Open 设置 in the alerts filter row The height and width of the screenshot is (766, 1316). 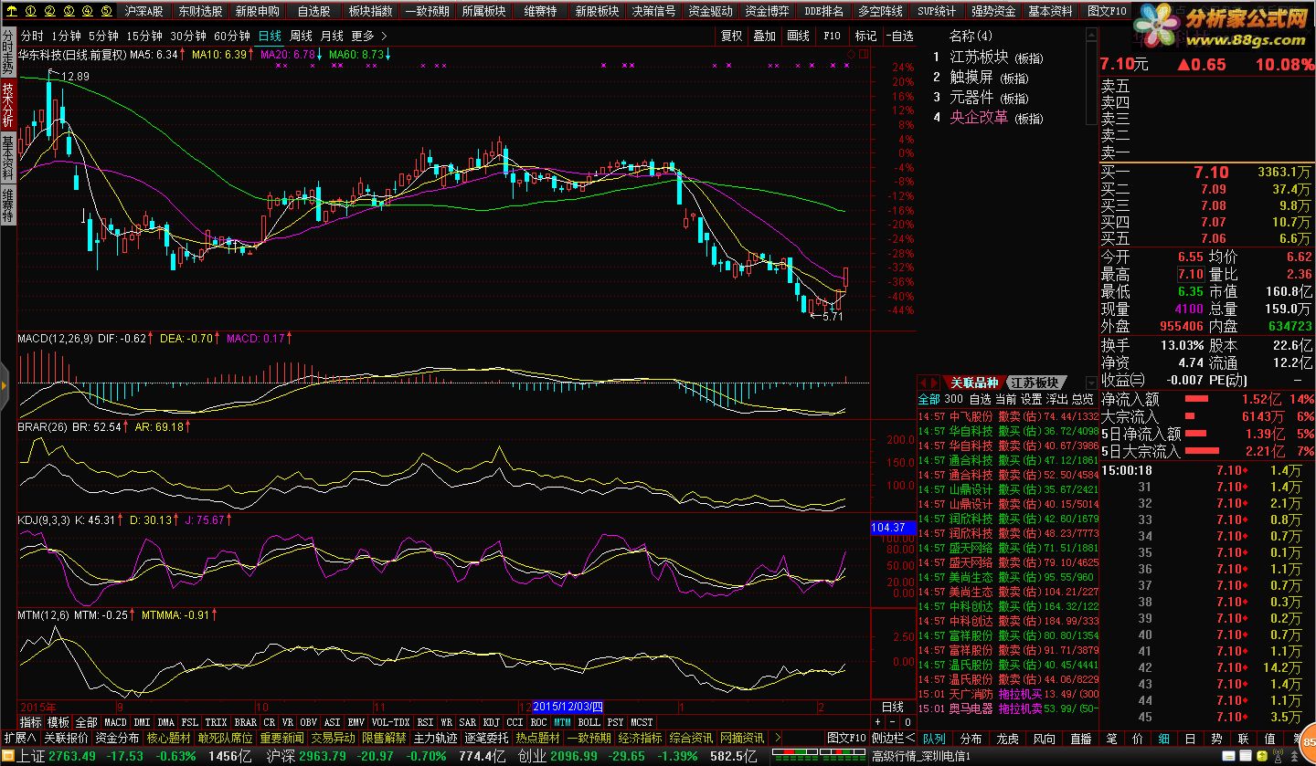(x=1031, y=399)
